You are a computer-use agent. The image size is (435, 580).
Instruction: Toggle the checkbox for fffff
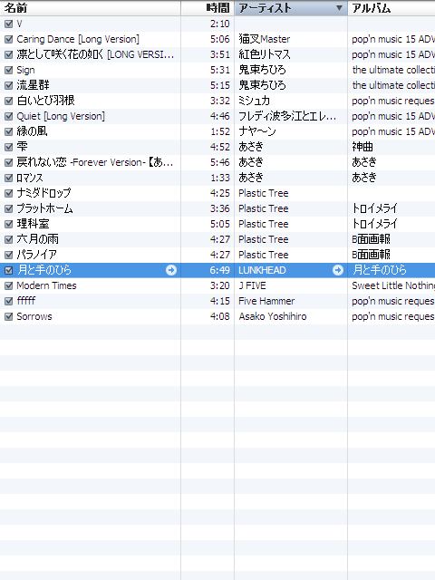click(x=8, y=302)
